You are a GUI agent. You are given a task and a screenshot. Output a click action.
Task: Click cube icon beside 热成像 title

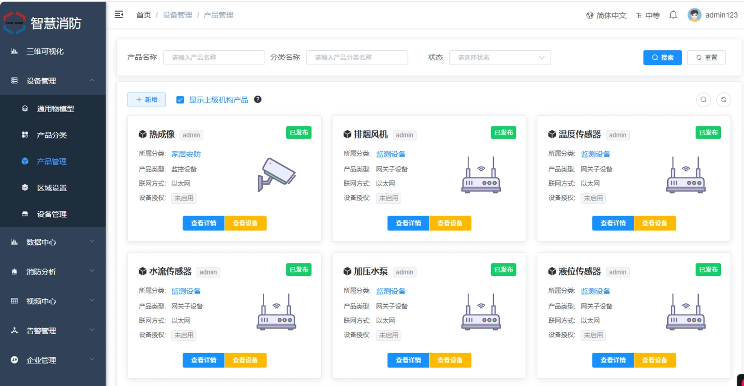tap(143, 134)
